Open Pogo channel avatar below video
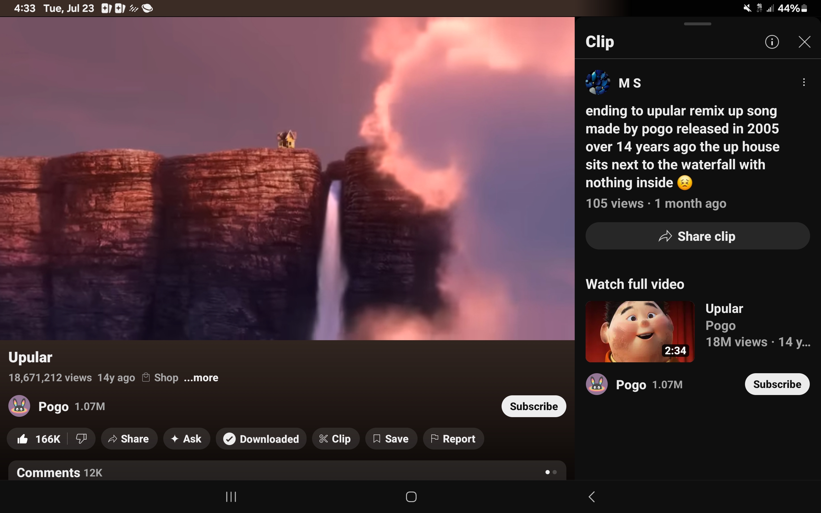 tap(19, 406)
